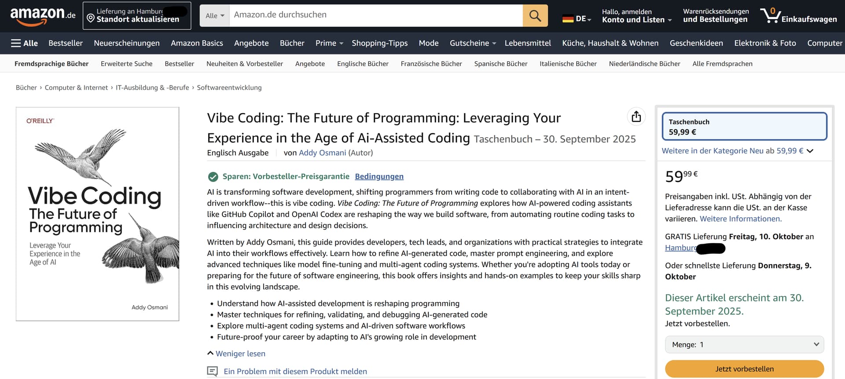Click the report problem speech-bubble icon
Screen dimensions: 845x379
212,372
